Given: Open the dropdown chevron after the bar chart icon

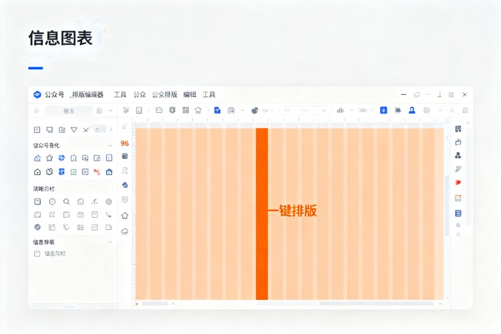Looking at the screenshot, I should tap(351, 110).
